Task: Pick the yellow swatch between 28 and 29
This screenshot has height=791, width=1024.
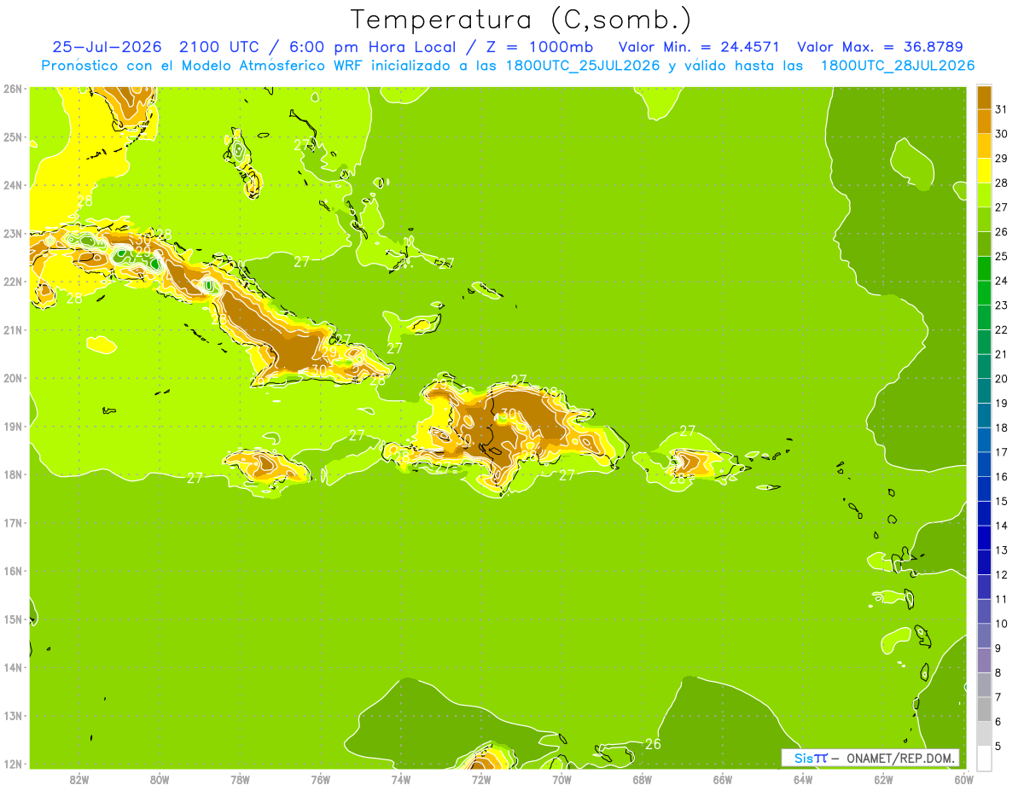Action: (x=984, y=171)
